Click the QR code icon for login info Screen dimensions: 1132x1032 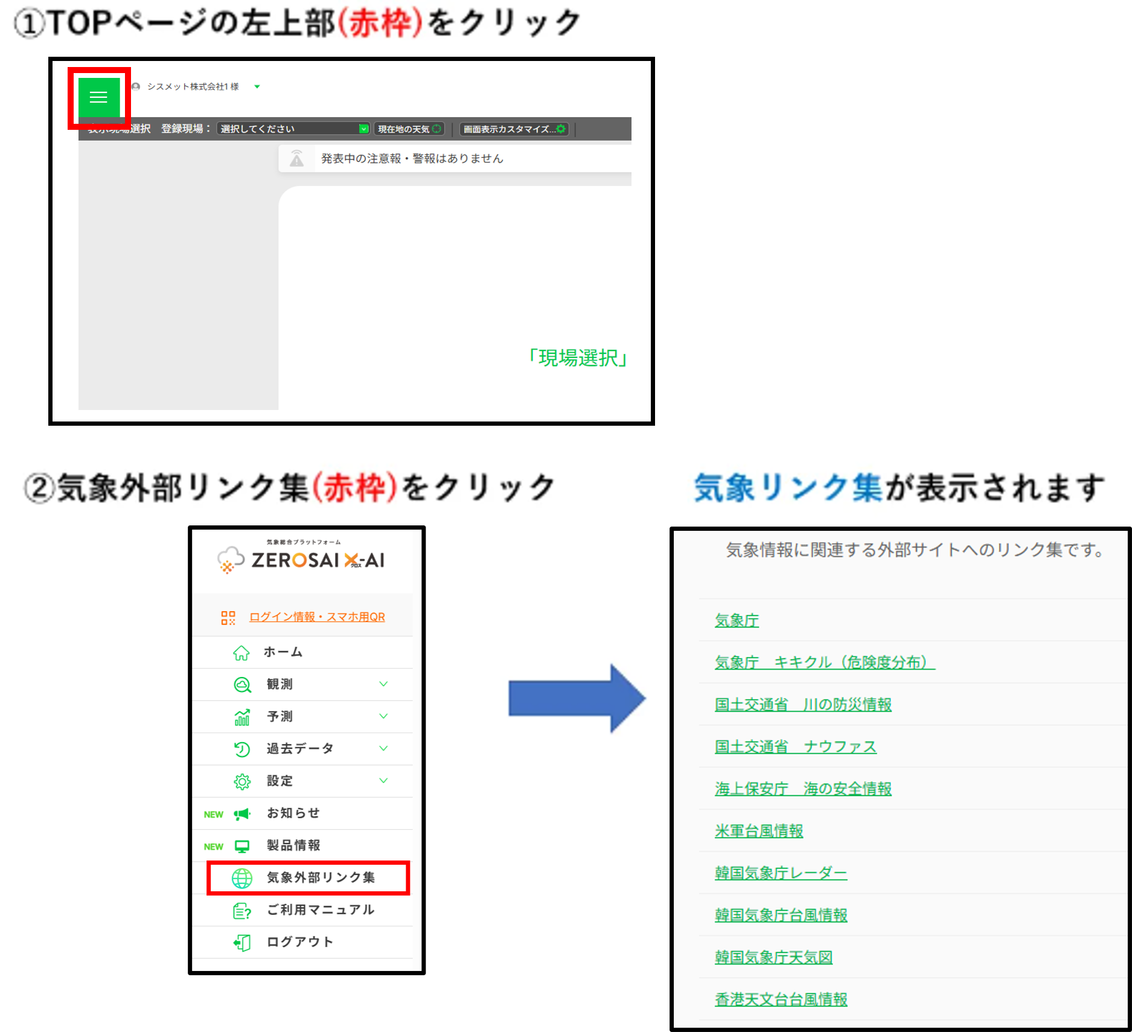pyautogui.click(x=228, y=617)
